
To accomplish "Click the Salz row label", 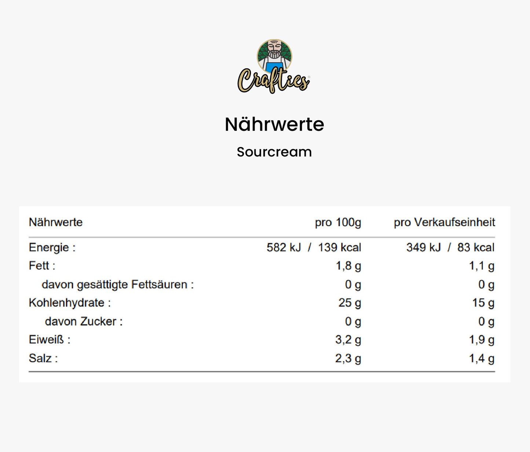I will 43,358.
